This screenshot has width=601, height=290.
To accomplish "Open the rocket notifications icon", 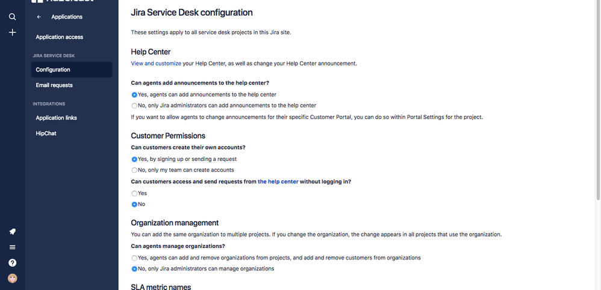I will click(x=12, y=232).
